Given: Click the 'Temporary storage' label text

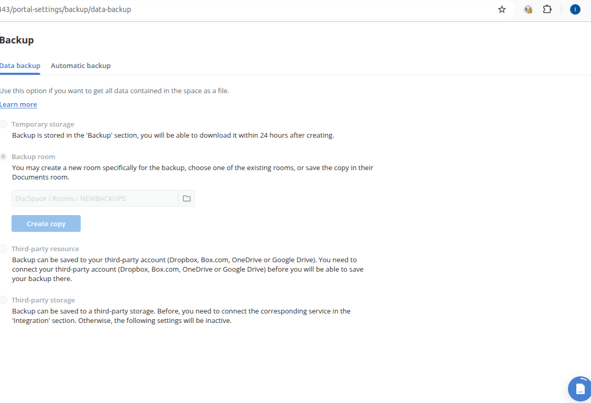Looking at the screenshot, I should pos(43,124).
